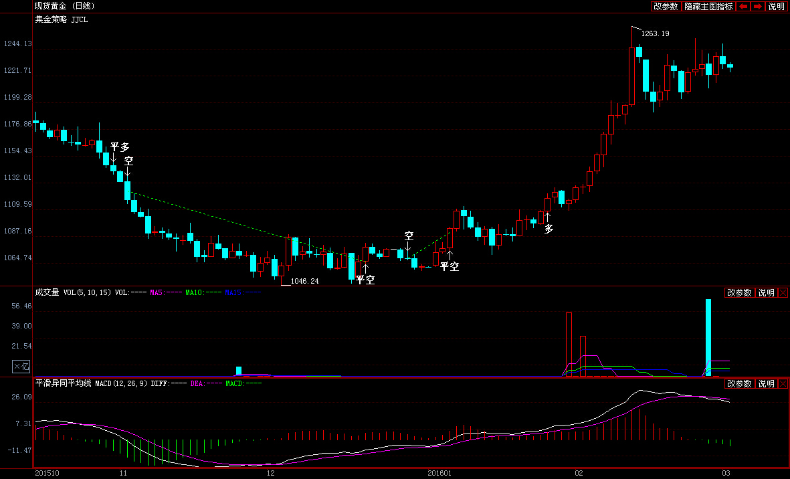Image resolution: width=790 pixels, height=479 pixels.
Task: Select the 1263.19 high price marker
Action: [x=655, y=33]
